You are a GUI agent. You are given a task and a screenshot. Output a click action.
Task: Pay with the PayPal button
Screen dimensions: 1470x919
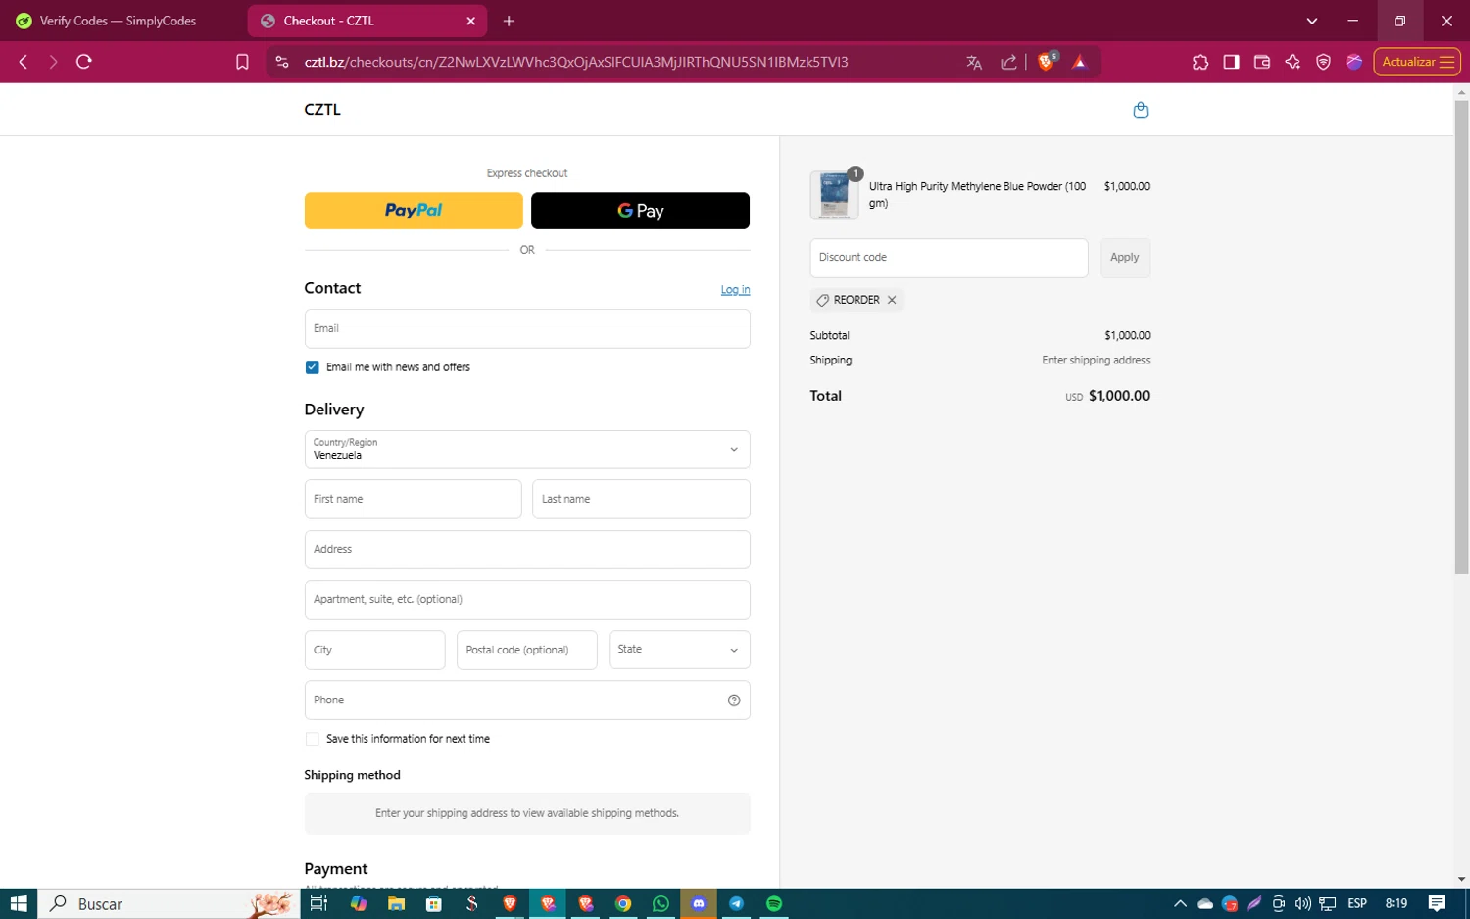414,211
